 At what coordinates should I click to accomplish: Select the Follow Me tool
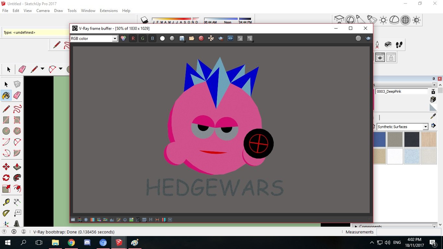click(17, 178)
